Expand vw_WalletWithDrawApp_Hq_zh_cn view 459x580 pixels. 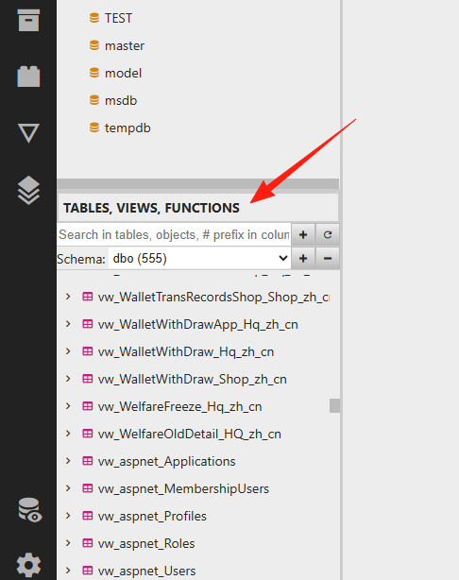point(68,324)
